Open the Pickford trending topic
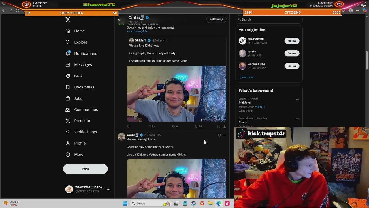The height and width of the screenshot is (208, 369). 244,103
